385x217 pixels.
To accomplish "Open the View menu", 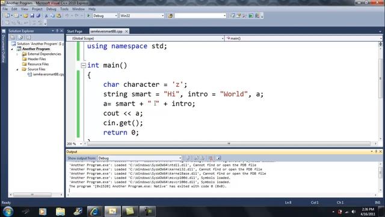I will (x=24, y=9).
